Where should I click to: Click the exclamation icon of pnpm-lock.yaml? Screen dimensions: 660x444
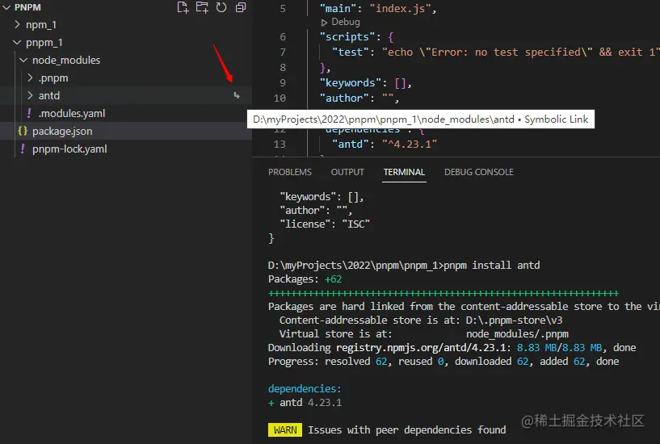23,149
